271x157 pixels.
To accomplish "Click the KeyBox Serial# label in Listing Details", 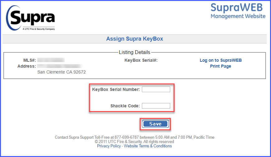I will 141,60.
